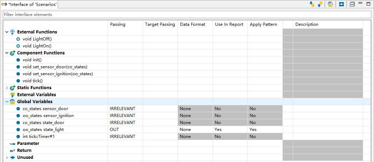This screenshot has height=162, width=374.
Task: Collapse the Global Variables group
Action: coord(7,102)
